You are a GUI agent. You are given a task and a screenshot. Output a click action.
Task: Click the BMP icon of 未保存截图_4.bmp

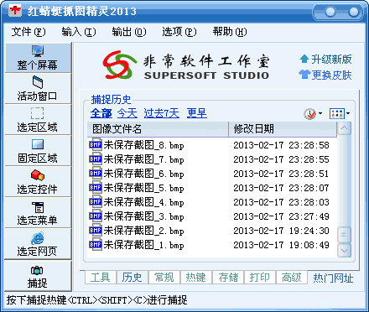tap(96, 202)
